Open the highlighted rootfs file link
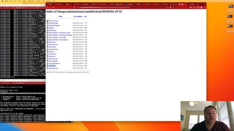This screenshot has height=131, width=234. [52, 65]
